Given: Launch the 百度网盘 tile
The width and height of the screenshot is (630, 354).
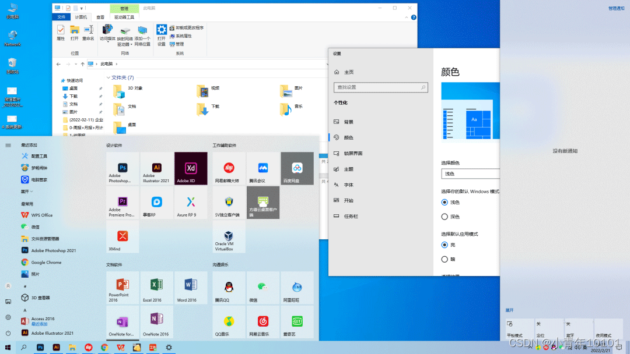Looking at the screenshot, I should click(x=297, y=168).
